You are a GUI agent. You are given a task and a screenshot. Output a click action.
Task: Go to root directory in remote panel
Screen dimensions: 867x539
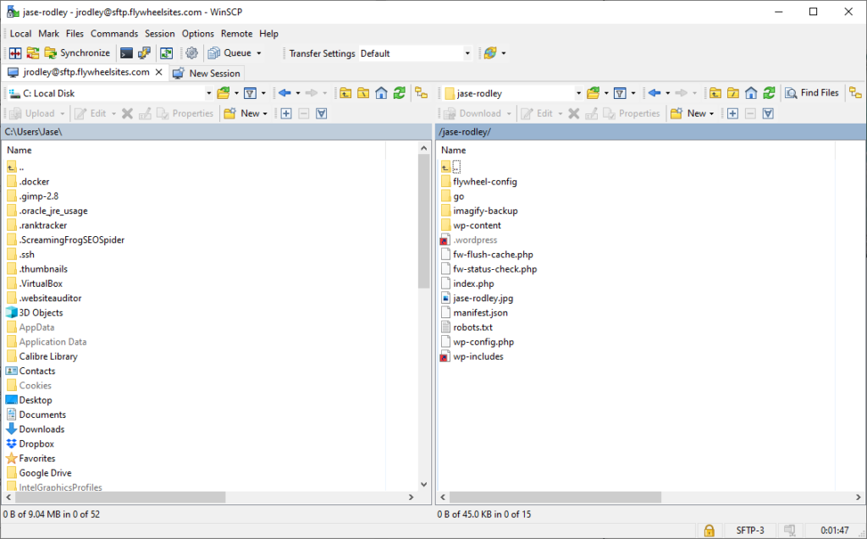click(x=733, y=93)
